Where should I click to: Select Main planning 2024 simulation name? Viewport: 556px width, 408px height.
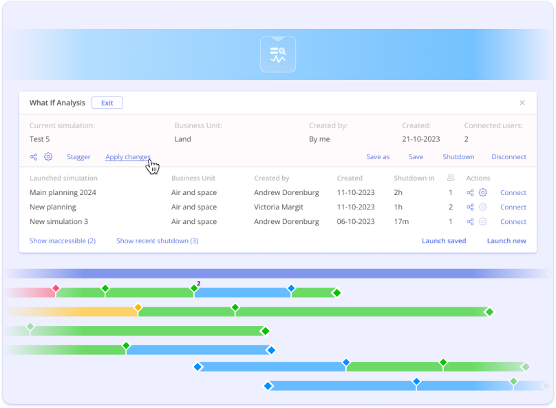point(63,192)
